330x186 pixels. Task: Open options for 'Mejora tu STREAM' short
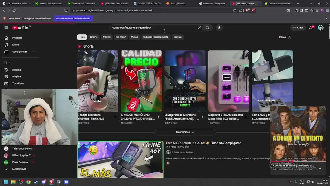pyautogui.click(x=246, y=117)
